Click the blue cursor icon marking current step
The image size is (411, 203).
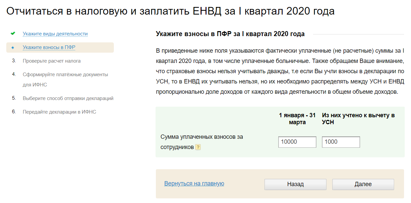pos(13,47)
